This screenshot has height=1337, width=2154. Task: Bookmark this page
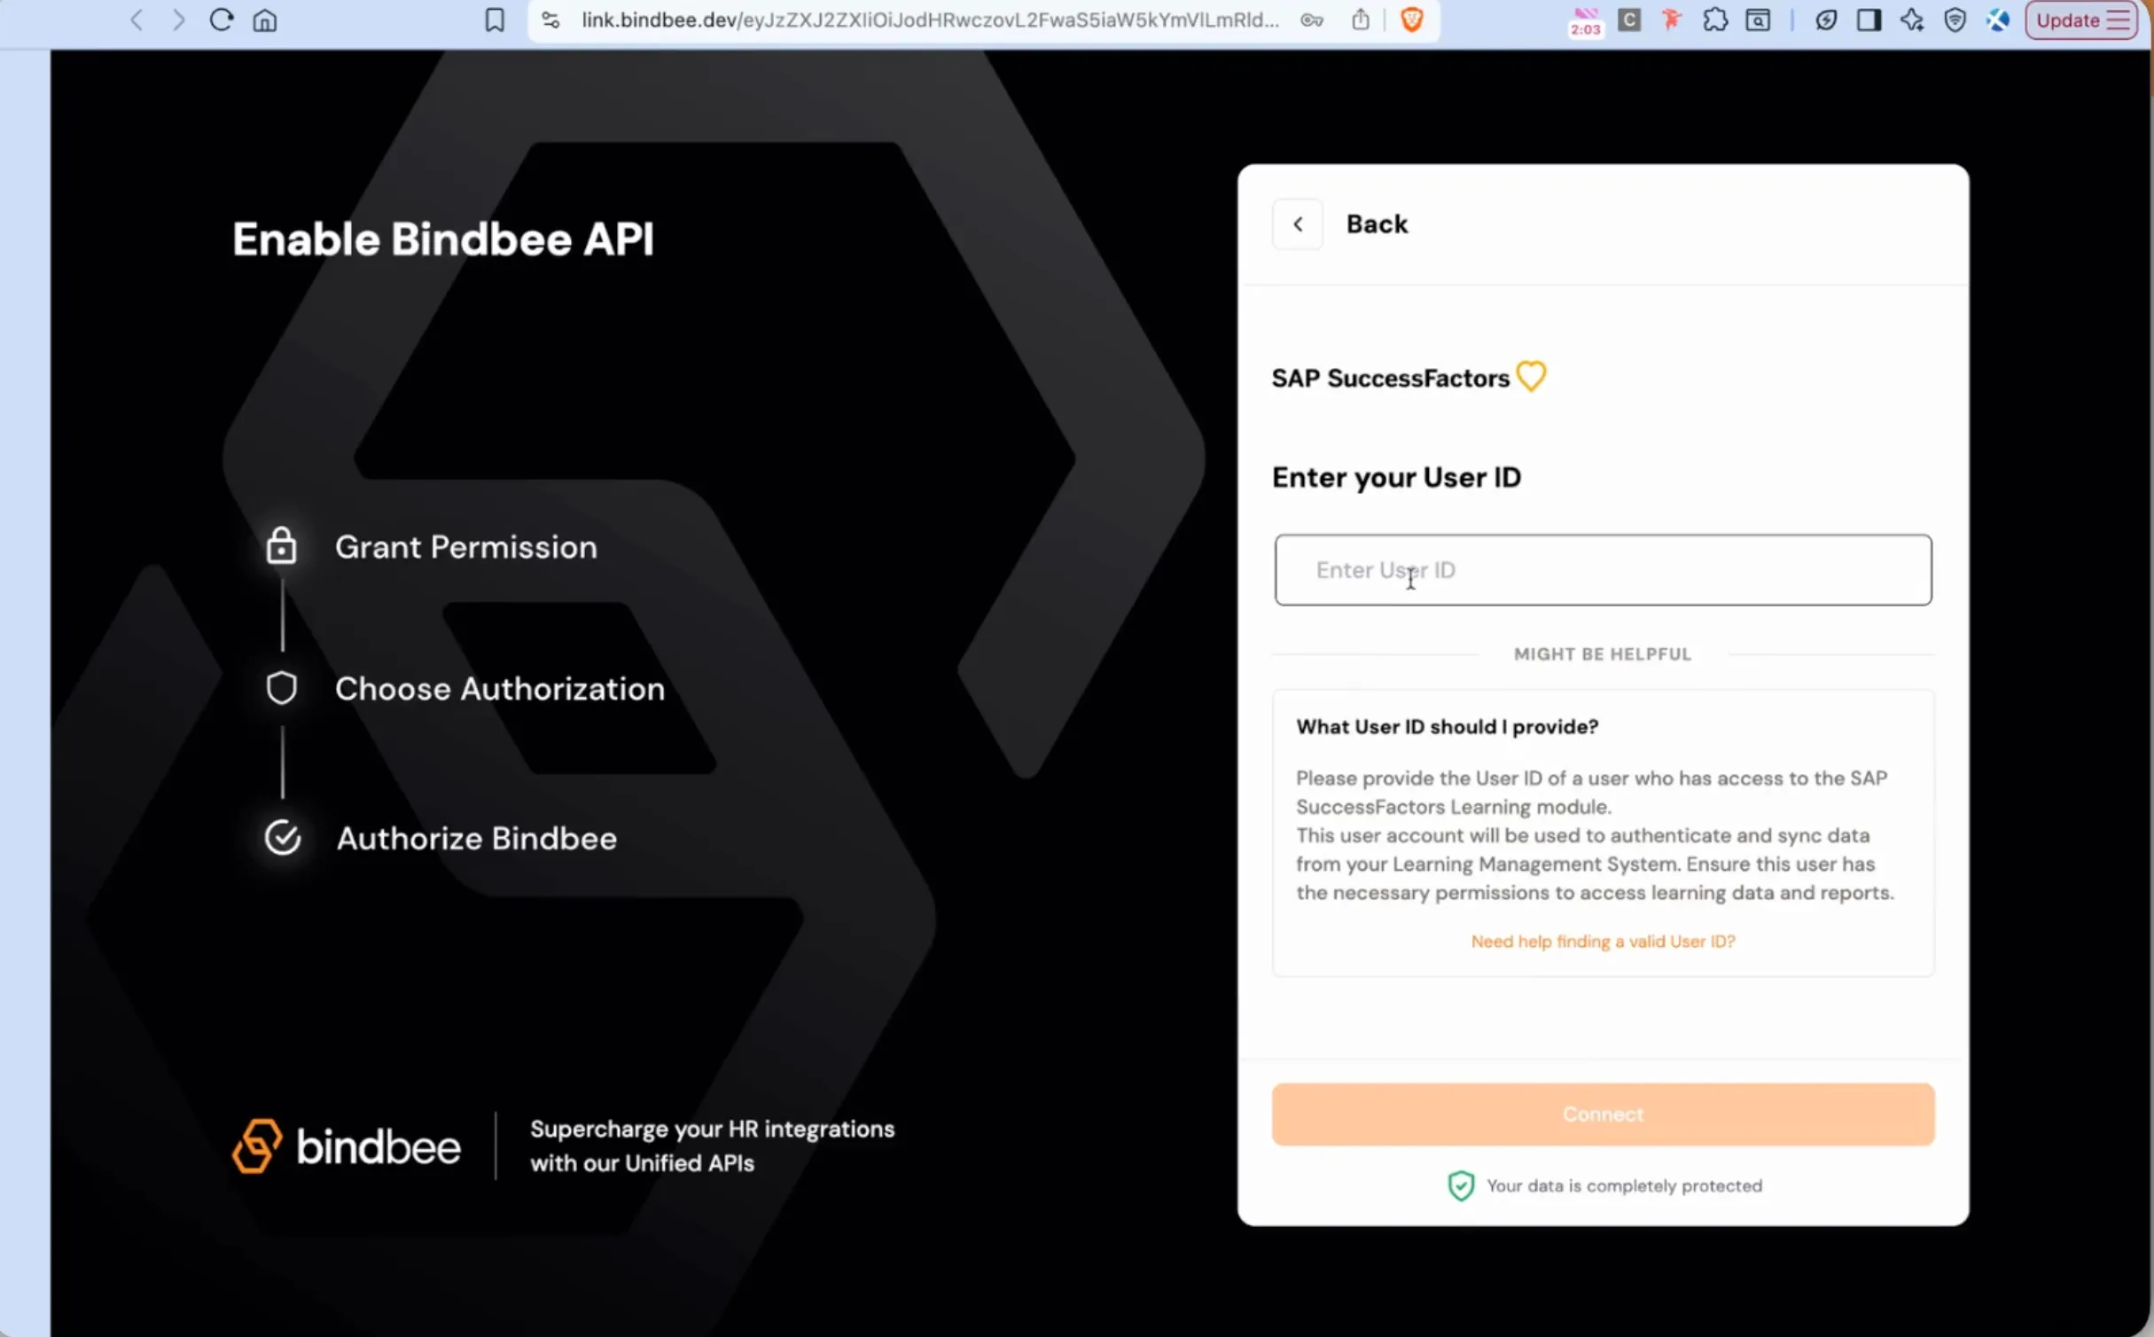tap(495, 20)
